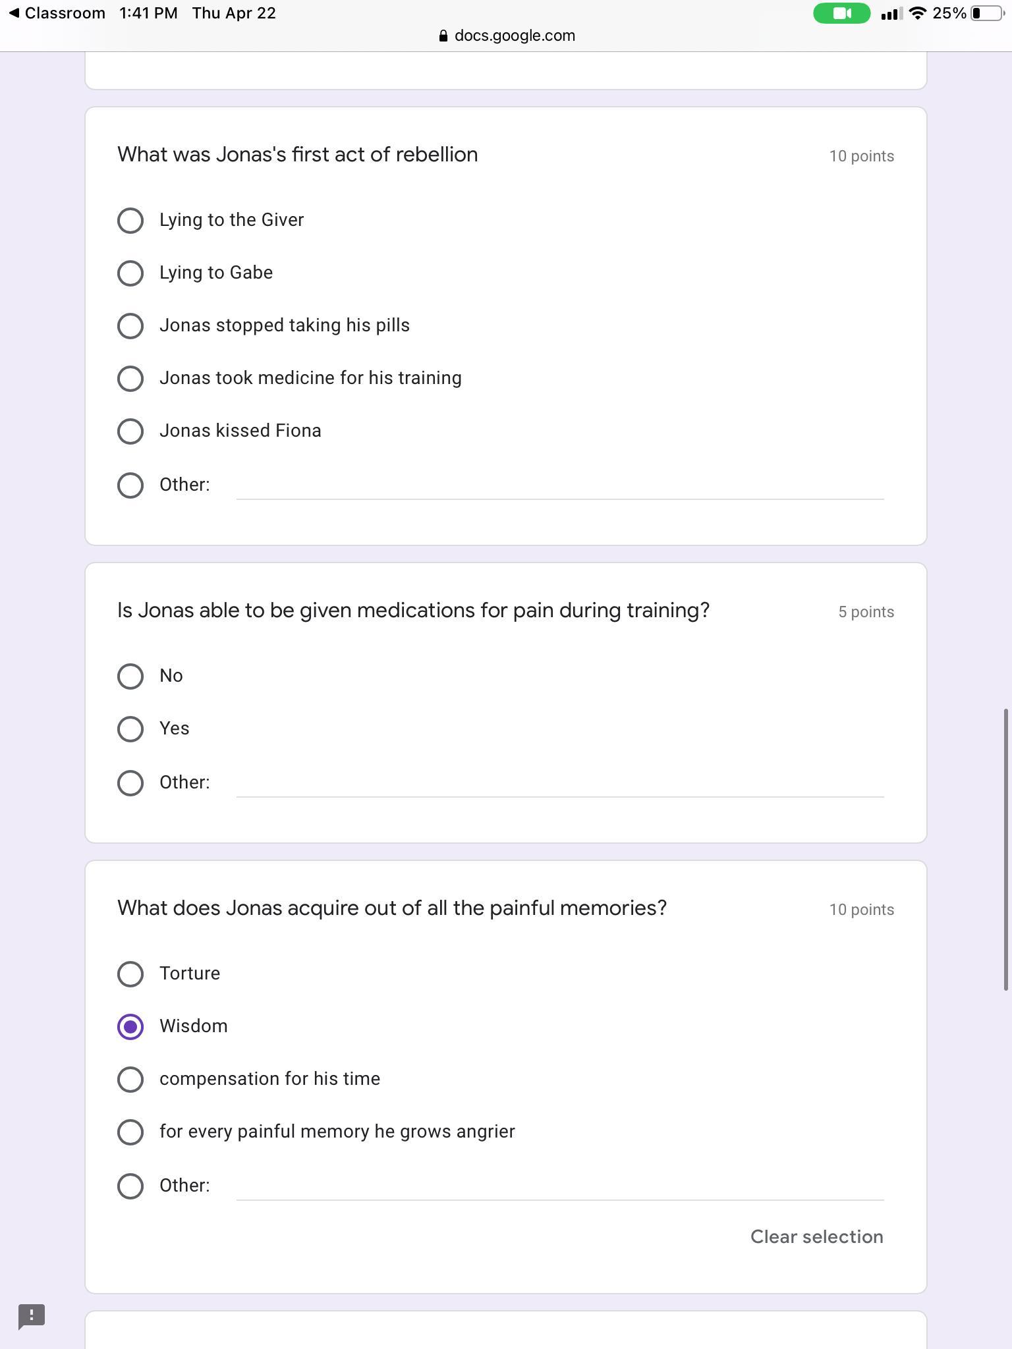
Task: Tap the green screen recording indicator
Action: (x=841, y=13)
